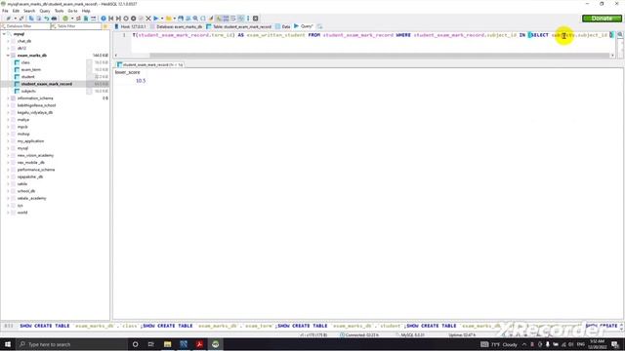Viewport: 625px width, 351px height.
Task: Open the Help menu
Action: 86,11
